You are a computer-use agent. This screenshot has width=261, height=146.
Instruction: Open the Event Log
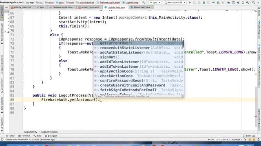pos(249,136)
